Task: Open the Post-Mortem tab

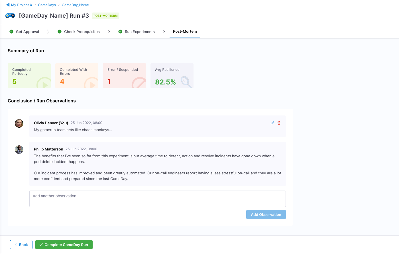Action: coord(185,32)
